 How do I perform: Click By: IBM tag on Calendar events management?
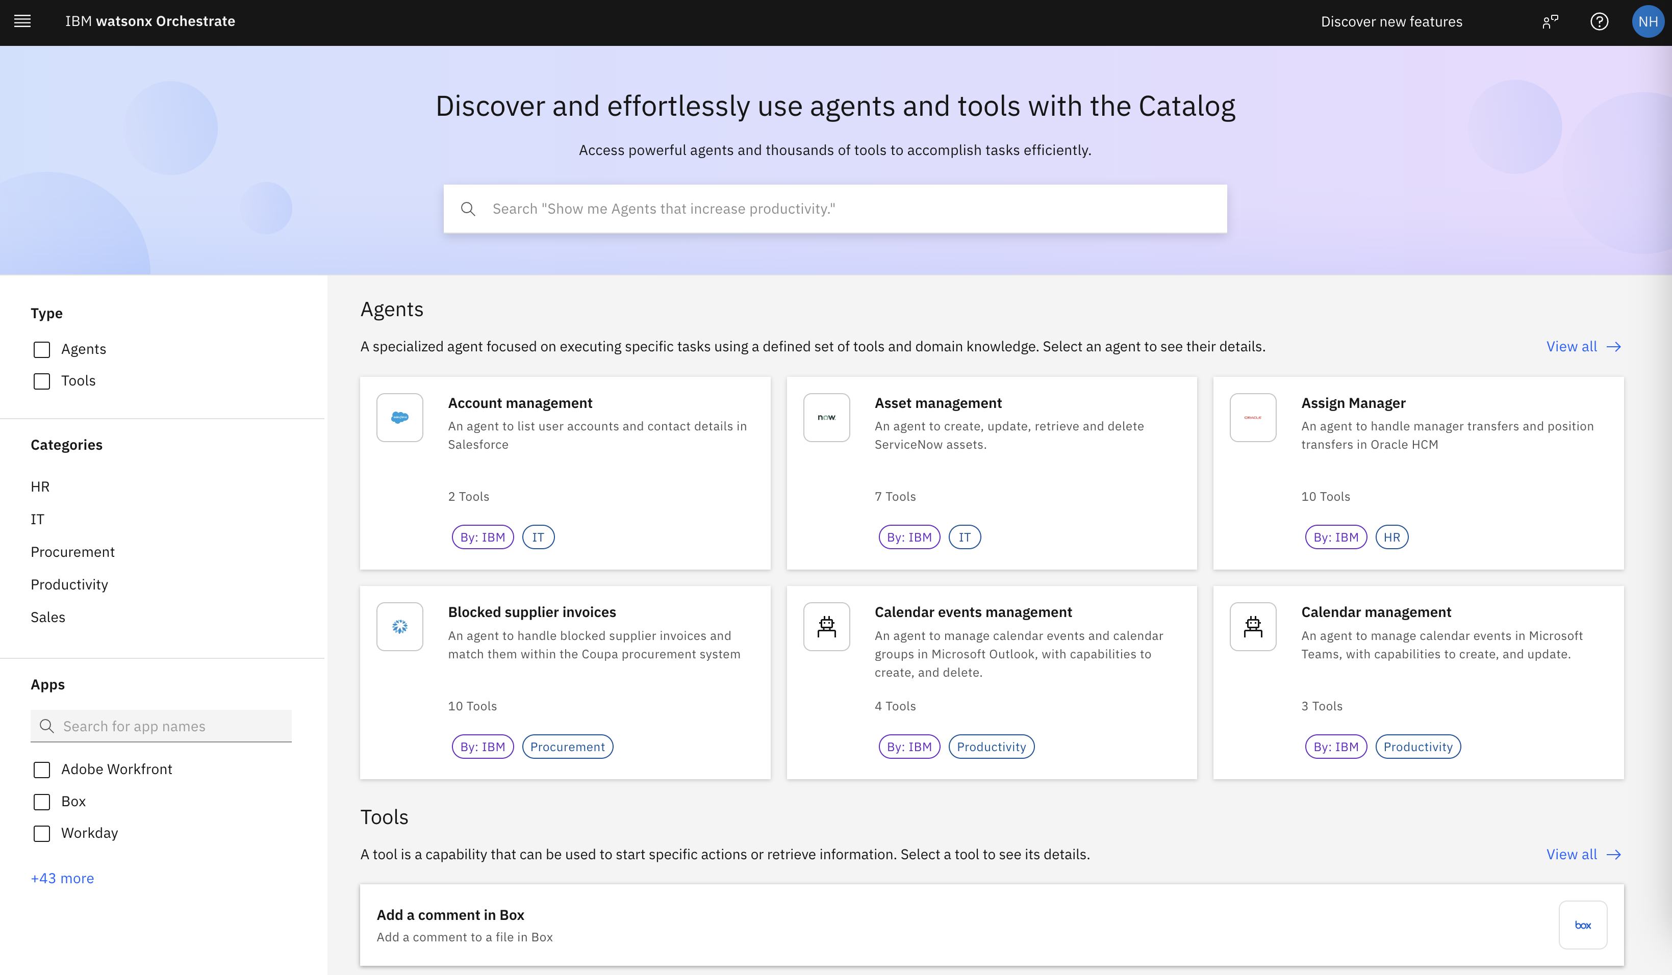click(909, 747)
